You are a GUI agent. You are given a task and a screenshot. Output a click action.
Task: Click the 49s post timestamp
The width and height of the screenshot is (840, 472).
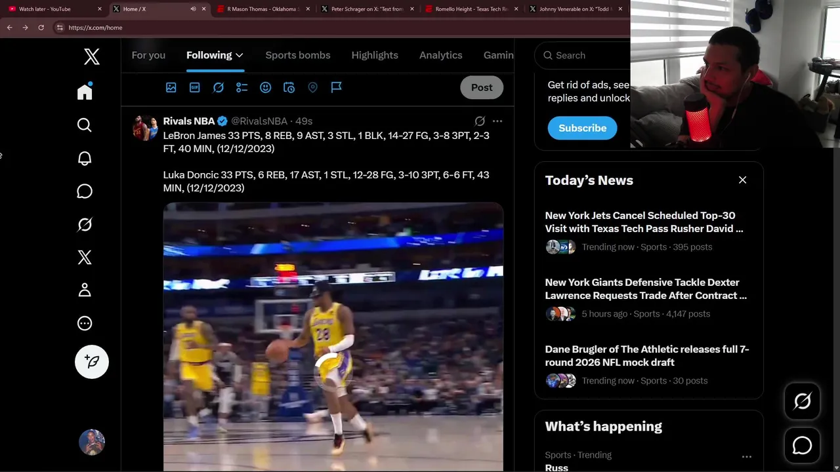tap(304, 121)
